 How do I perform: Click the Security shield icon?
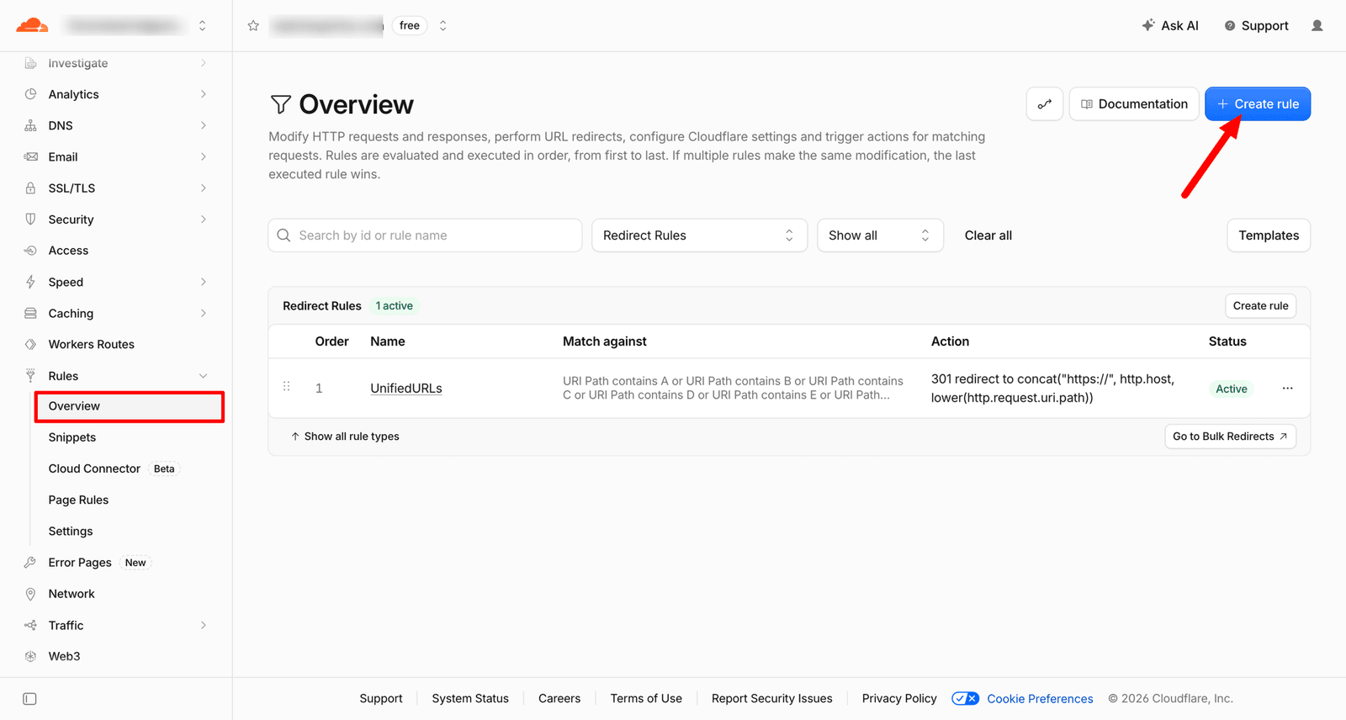pos(30,220)
